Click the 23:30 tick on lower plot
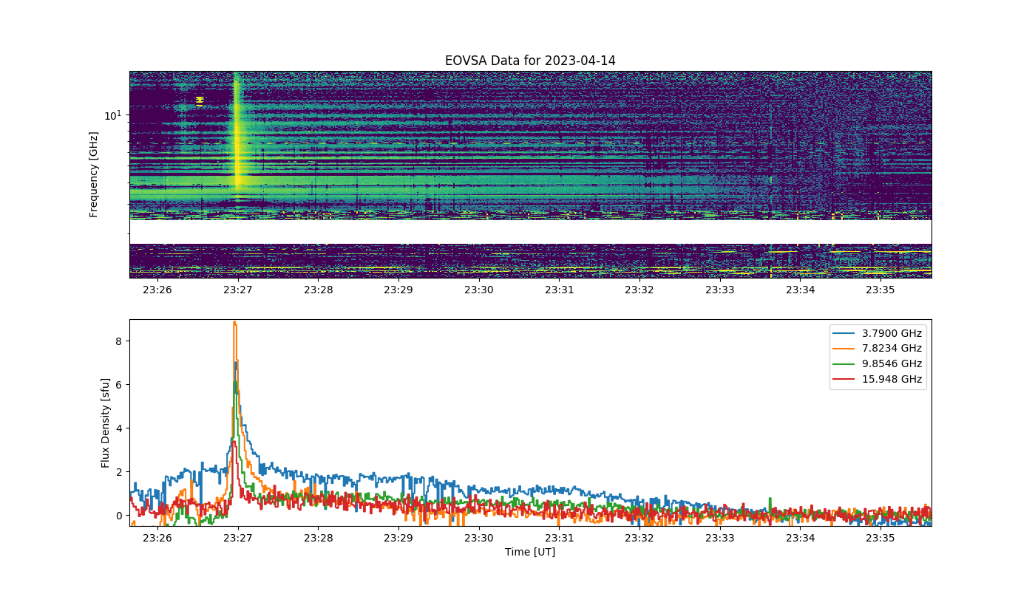Screen dimensions: 1035x591 [x=478, y=539]
